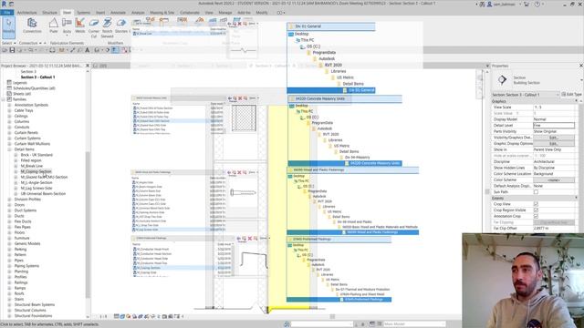Click the shopping cart icon in title bar
This screenshot has height=328, width=584.
pyautogui.click(x=527, y=4)
